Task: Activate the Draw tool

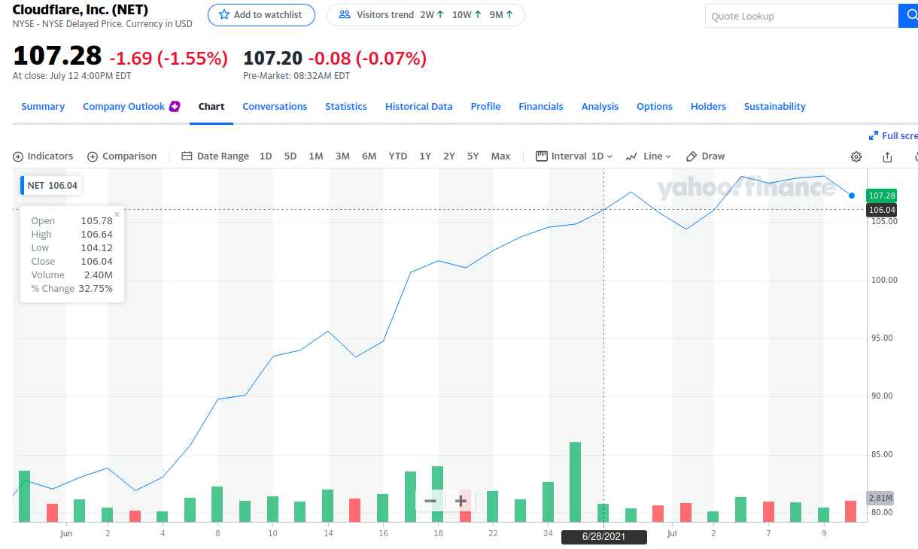Action: tap(705, 156)
